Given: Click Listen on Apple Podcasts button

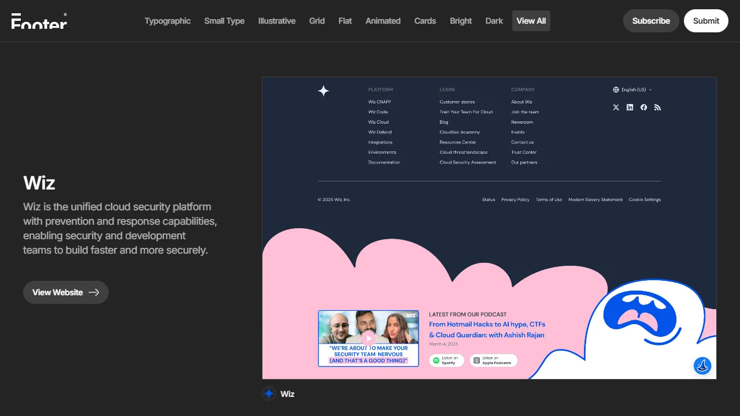Looking at the screenshot, I should click(493, 361).
